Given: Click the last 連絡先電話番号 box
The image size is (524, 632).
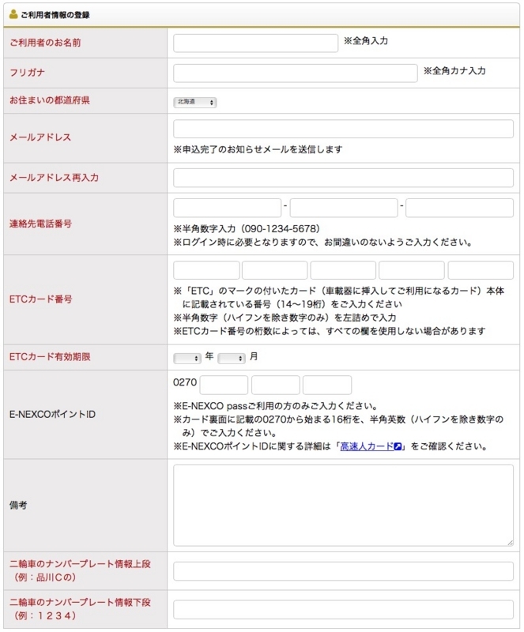Looking at the screenshot, I should click(x=459, y=208).
